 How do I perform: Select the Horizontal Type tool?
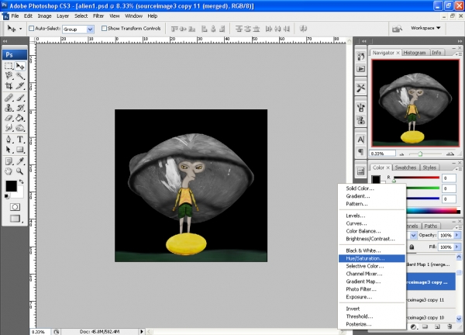click(20, 139)
